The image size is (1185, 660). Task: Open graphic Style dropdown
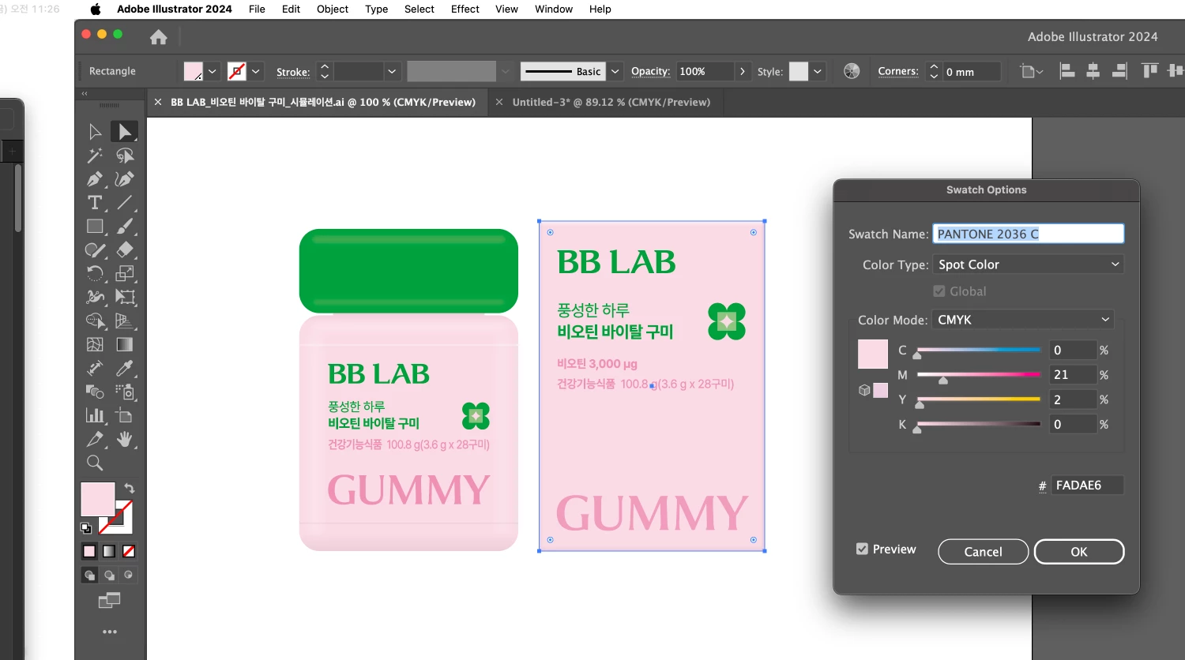(x=818, y=71)
